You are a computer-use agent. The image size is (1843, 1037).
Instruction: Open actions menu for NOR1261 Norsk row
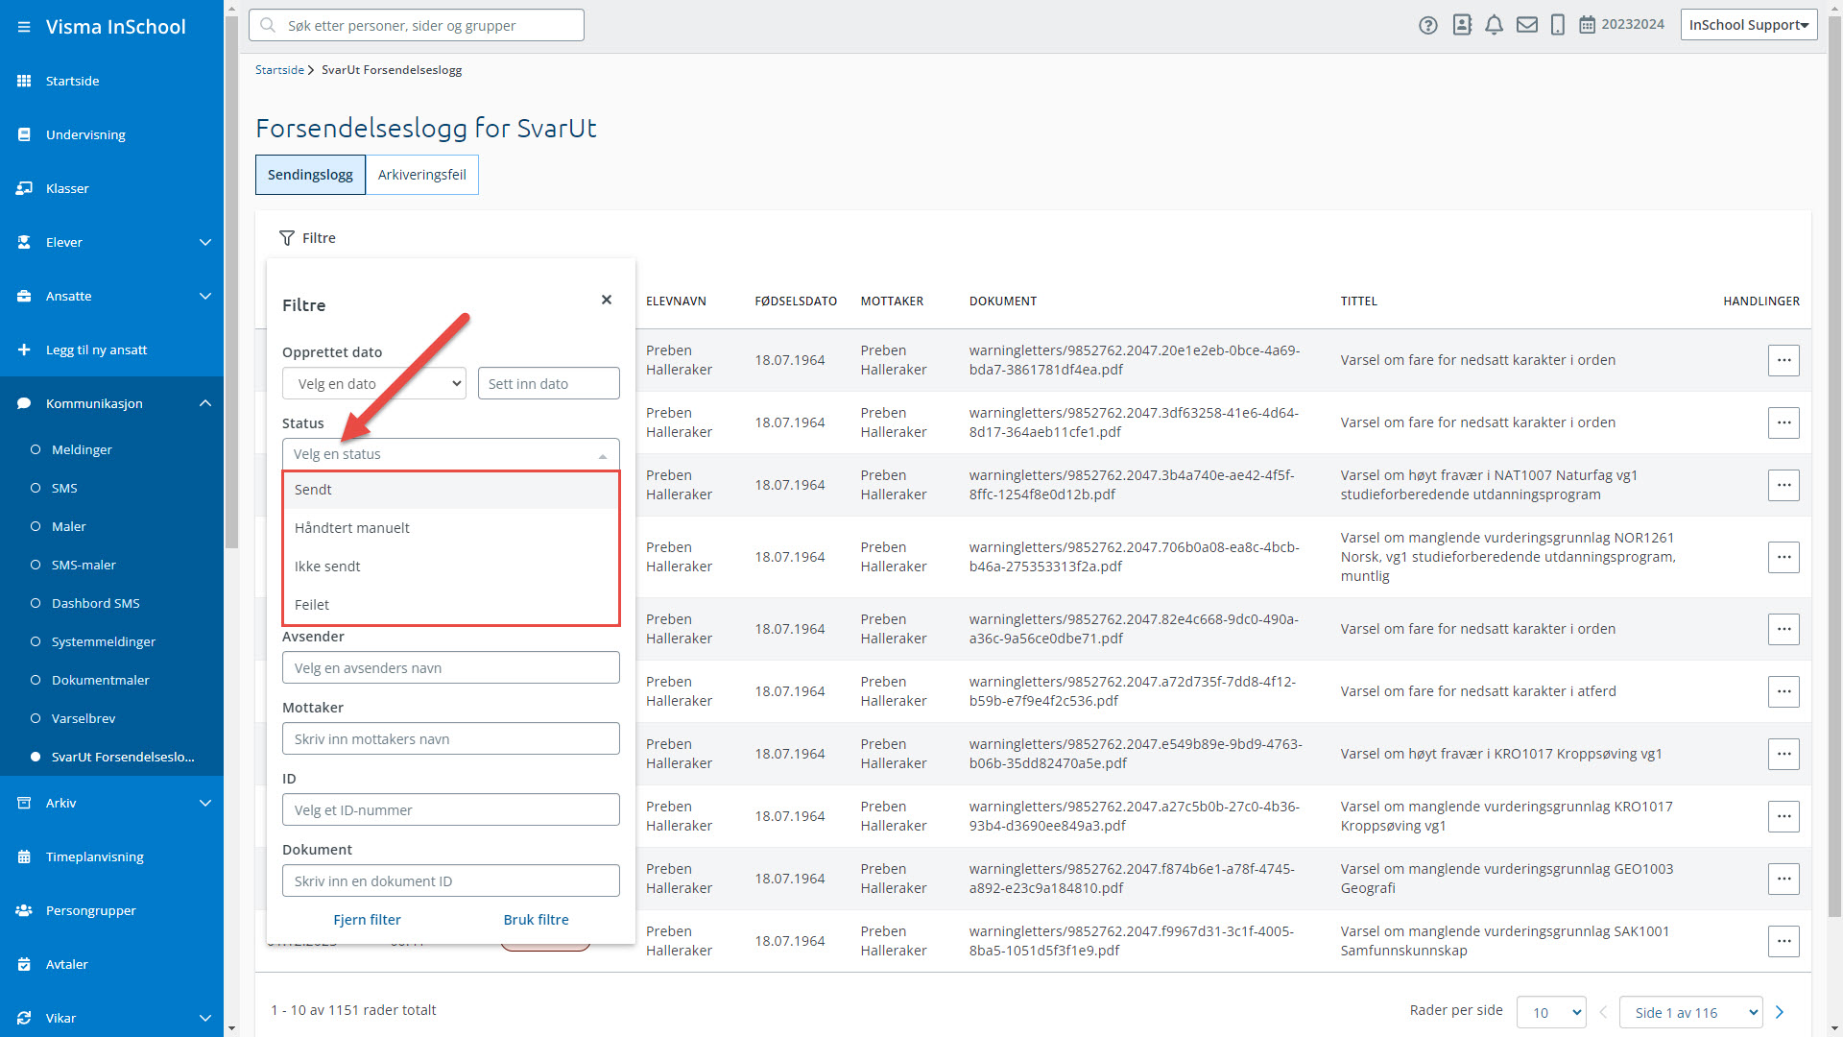pyautogui.click(x=1783, y=557)
